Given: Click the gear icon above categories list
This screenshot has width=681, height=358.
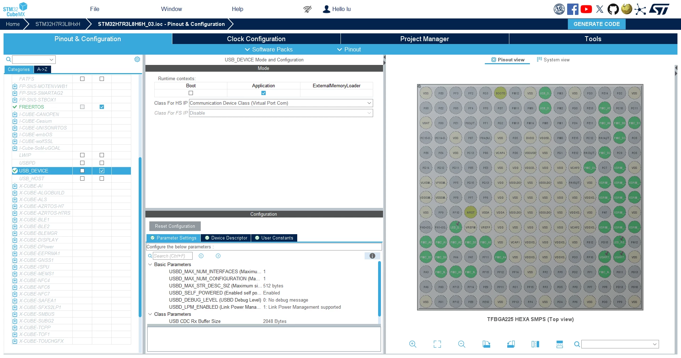Looking at the screenshot, I should (x=137, y=59).
